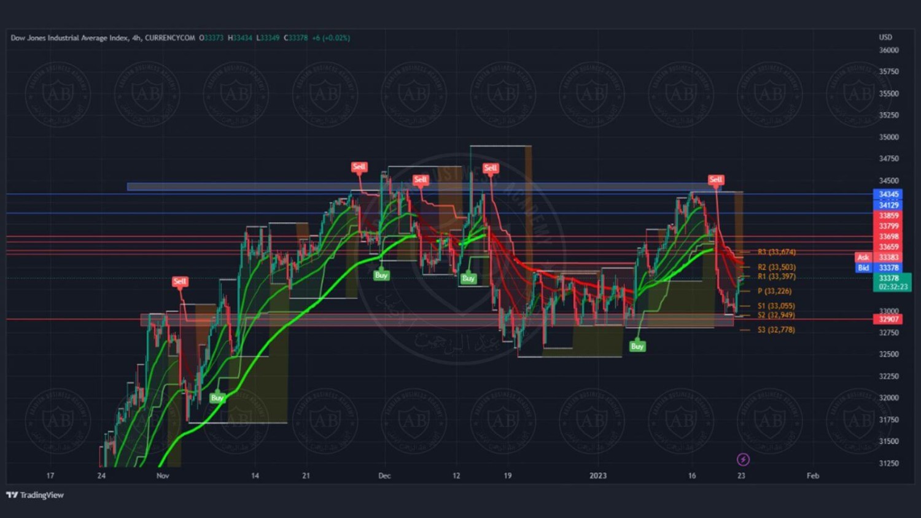Select the USD currency label
The image size is (921, 518).
[885, 37]
